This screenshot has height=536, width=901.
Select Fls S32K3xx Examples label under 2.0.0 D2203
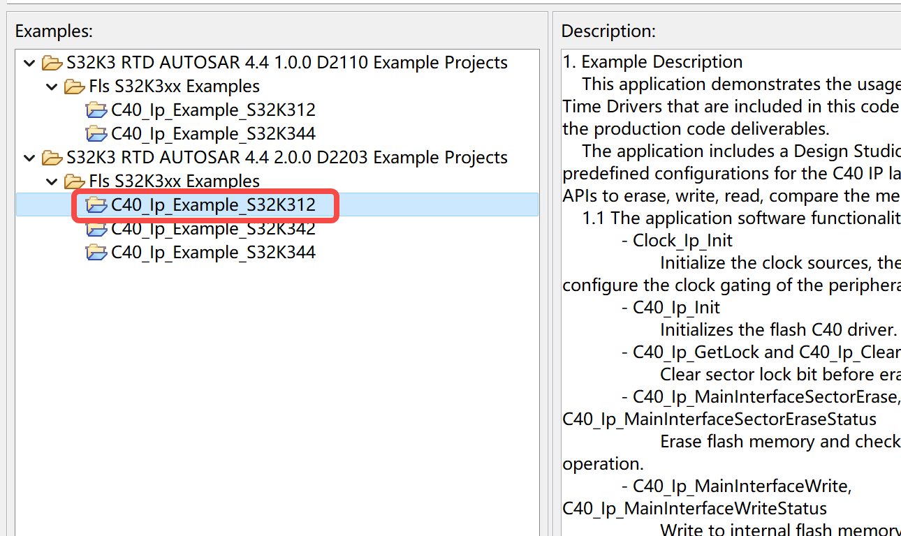click(x=175, y=181)
